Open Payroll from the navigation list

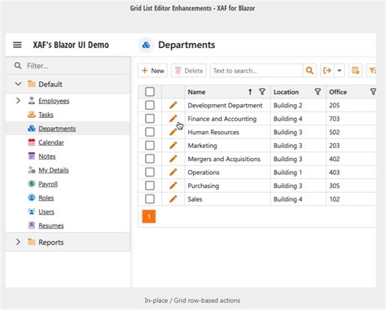pos(48,184)
